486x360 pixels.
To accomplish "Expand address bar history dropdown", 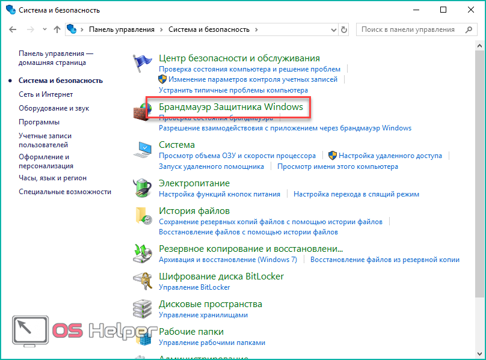I will [x=333, y=29].
